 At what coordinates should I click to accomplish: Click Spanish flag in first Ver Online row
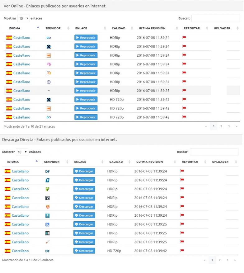click(9, 38)
